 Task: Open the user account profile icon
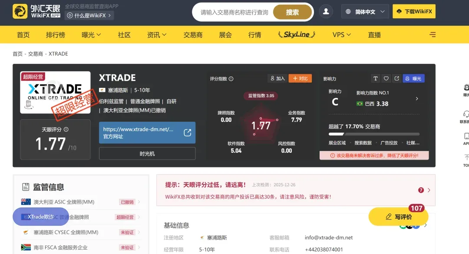coord(326,12)
